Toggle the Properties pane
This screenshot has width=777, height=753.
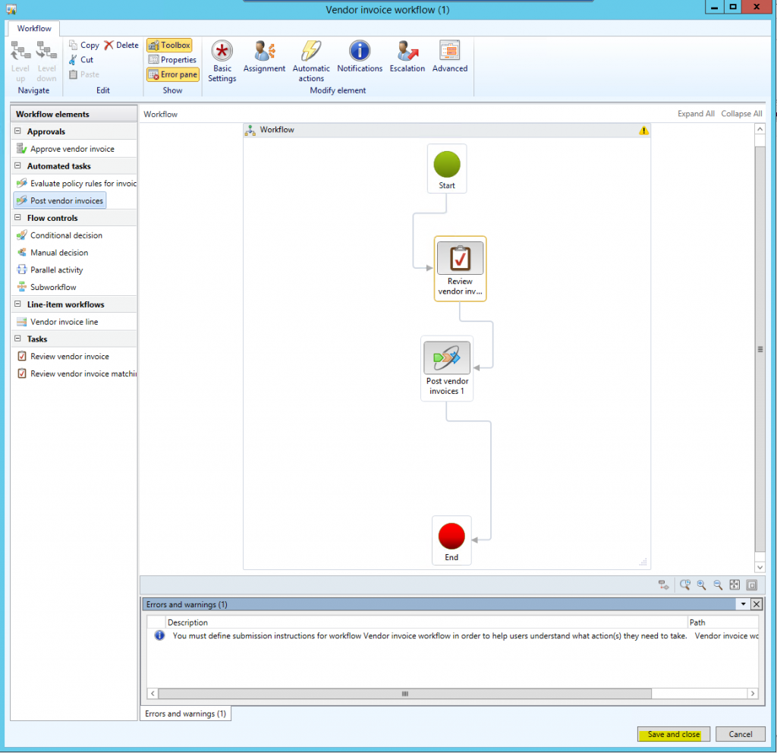(172, 60)
